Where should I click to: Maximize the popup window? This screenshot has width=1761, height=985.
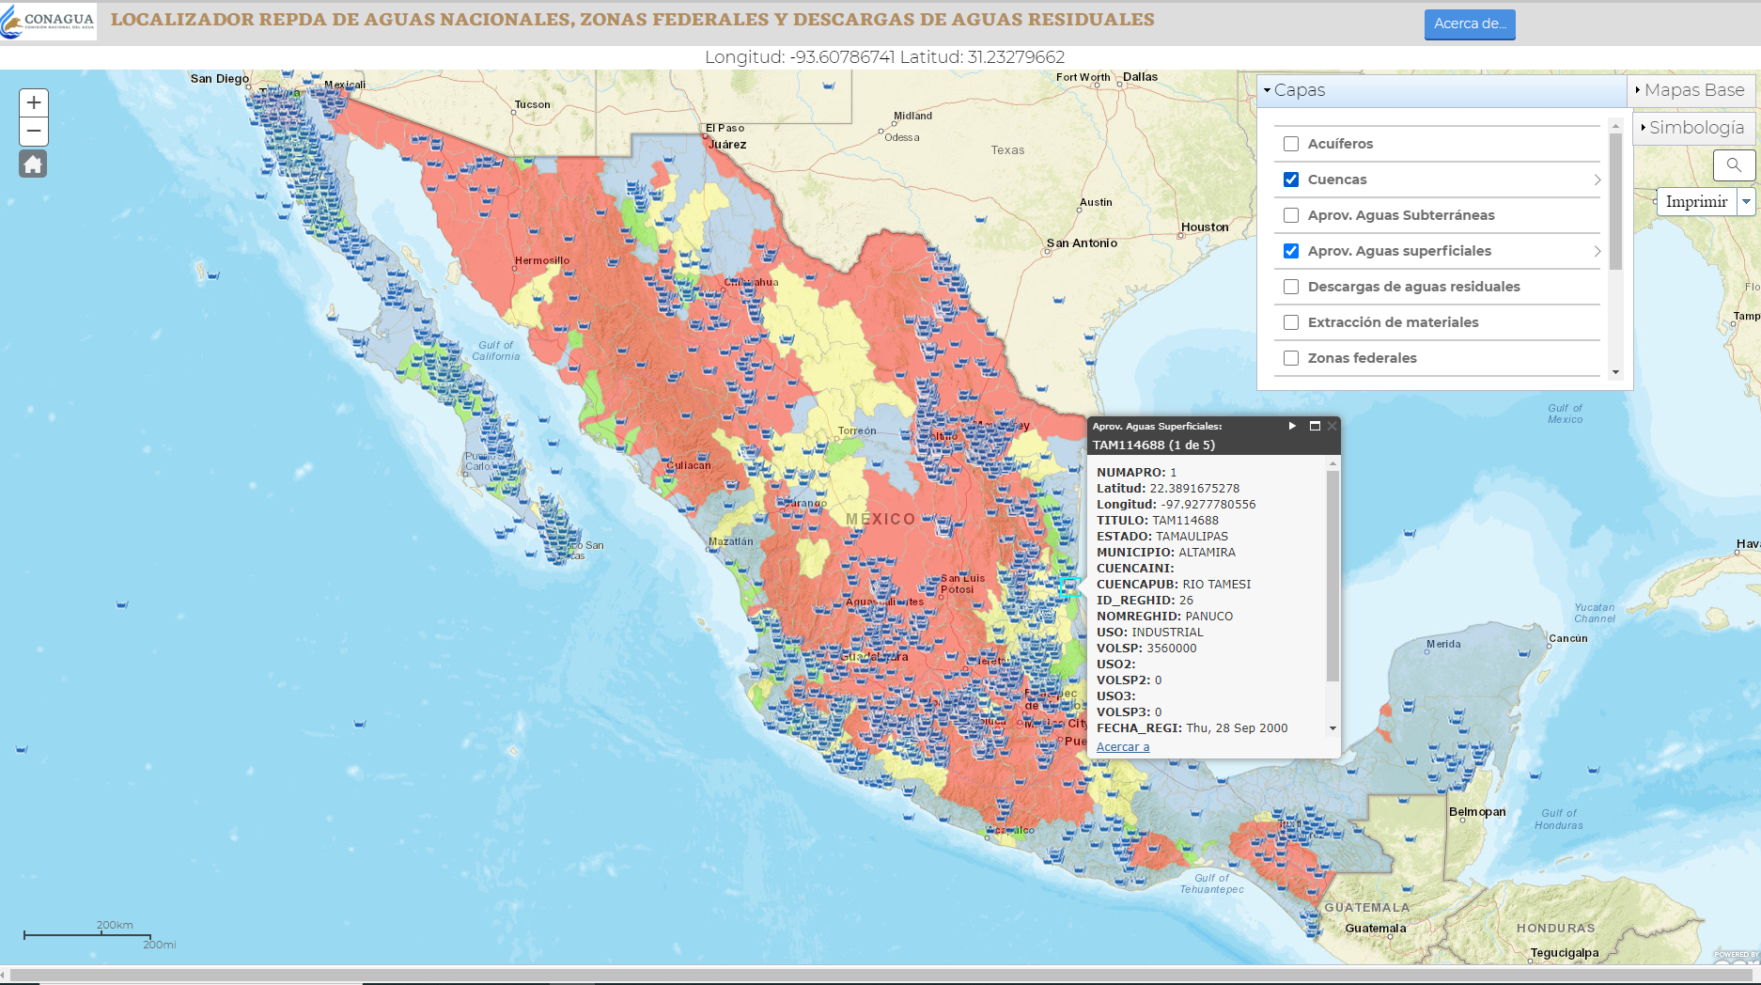pyautogui.click(x=1315, y=426)
